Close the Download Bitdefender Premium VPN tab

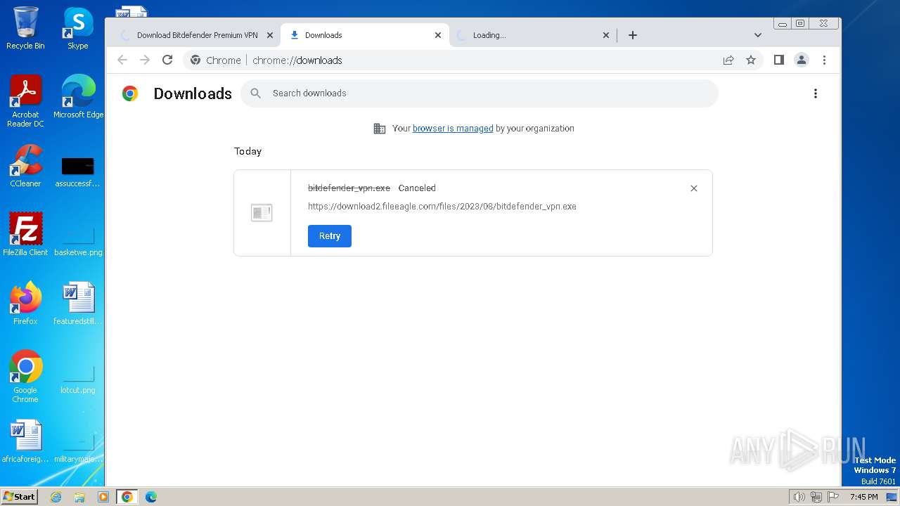[x=270, y=35]
